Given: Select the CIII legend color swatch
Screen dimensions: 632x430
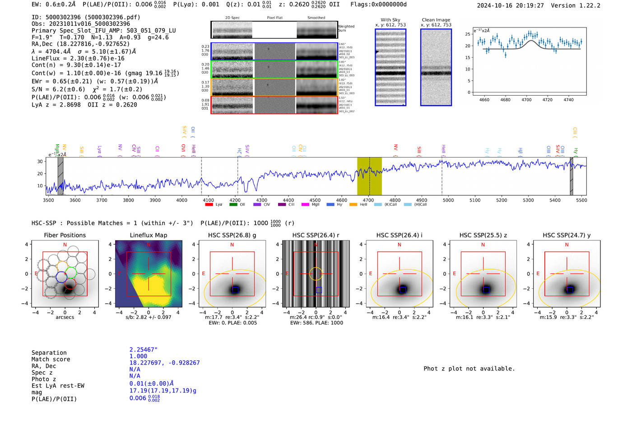Looking at the screenshot, I should (282, 204).
